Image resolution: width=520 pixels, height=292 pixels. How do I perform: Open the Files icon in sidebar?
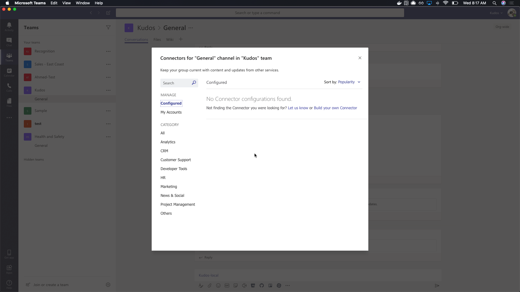click(9, 102)
